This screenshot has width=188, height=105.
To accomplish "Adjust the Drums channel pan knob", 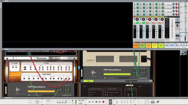I will tap(137, 19).
